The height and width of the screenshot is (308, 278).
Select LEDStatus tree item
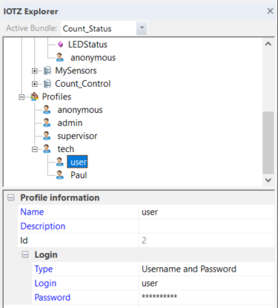pyautogui.click(x=87, y=45)
